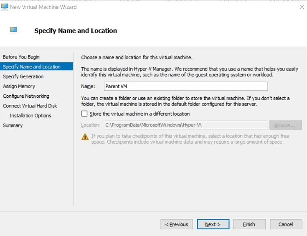The height and width of the screenshot is (236, 307).
Task: Click the wizard icon in the title bar
Action: point(5,7)
